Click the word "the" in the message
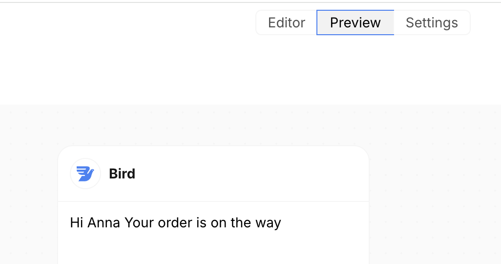 [240, 223]
